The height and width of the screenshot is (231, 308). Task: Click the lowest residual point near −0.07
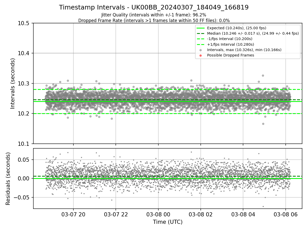pos(263,206)
